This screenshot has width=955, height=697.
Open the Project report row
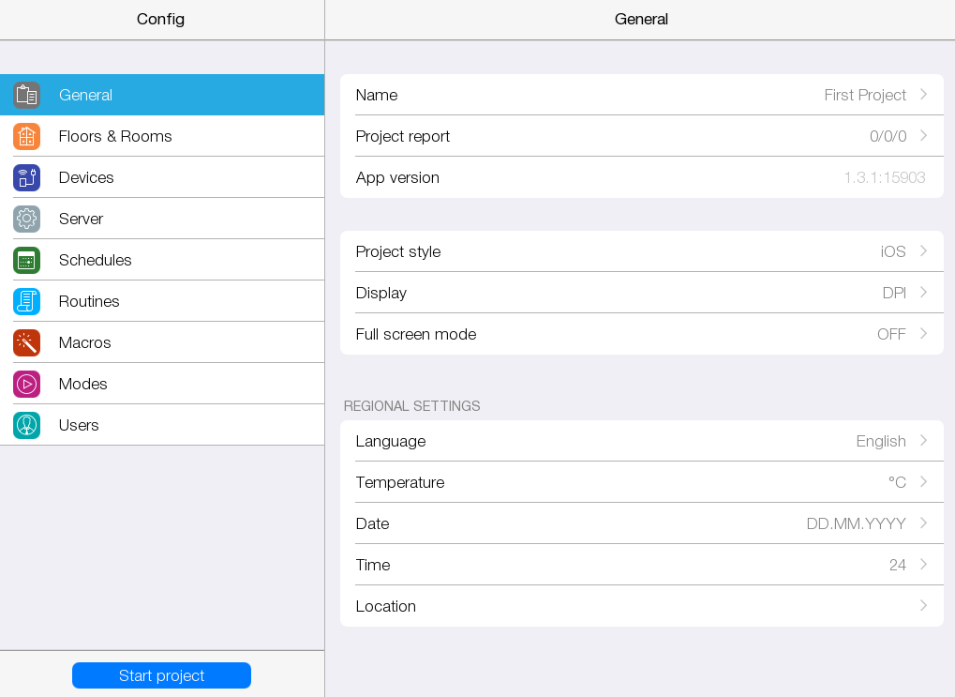click(x=641, y=136)
